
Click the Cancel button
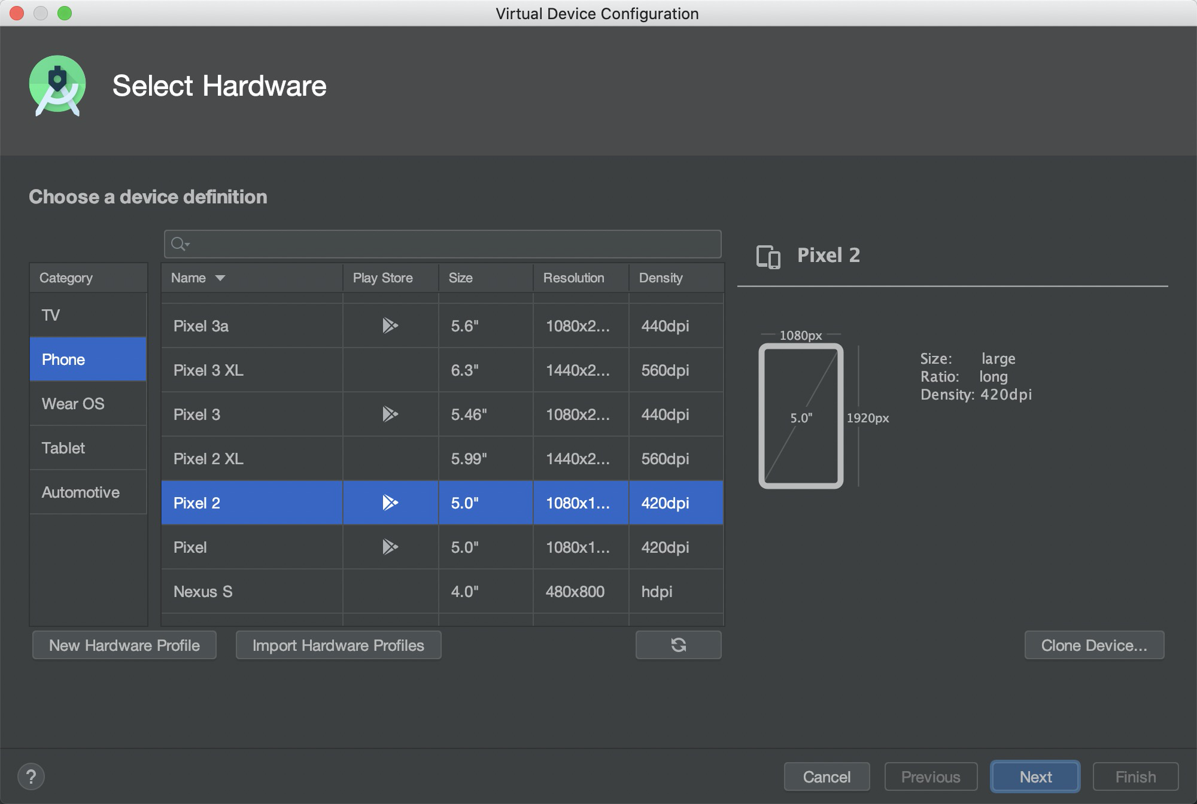pyautogui.click(x=827, y=776)
